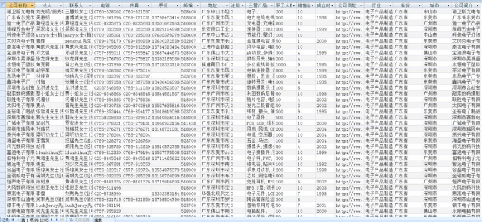The height and width of the screenshot is (222, 482).
Task: Select the 行业 column header
Action: [x=378, y=5]
